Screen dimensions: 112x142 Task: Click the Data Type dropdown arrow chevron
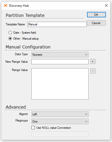pyautogui.click(x=86, y=55)
